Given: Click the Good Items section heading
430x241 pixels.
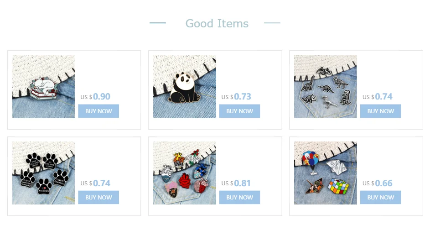Looking at the screenshot, I should coord(217,23).
